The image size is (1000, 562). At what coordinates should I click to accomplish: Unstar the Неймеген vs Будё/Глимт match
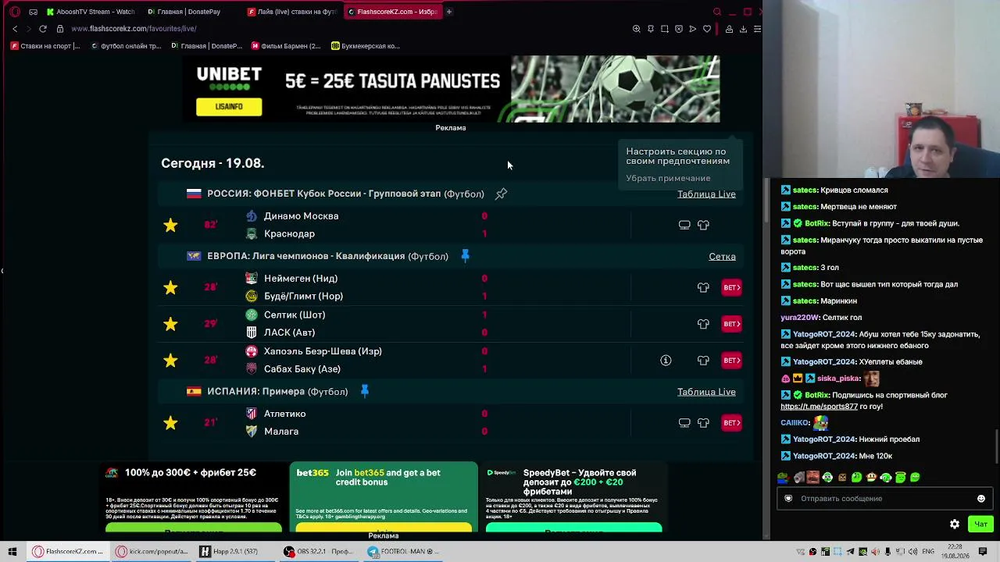pos(170,287)
